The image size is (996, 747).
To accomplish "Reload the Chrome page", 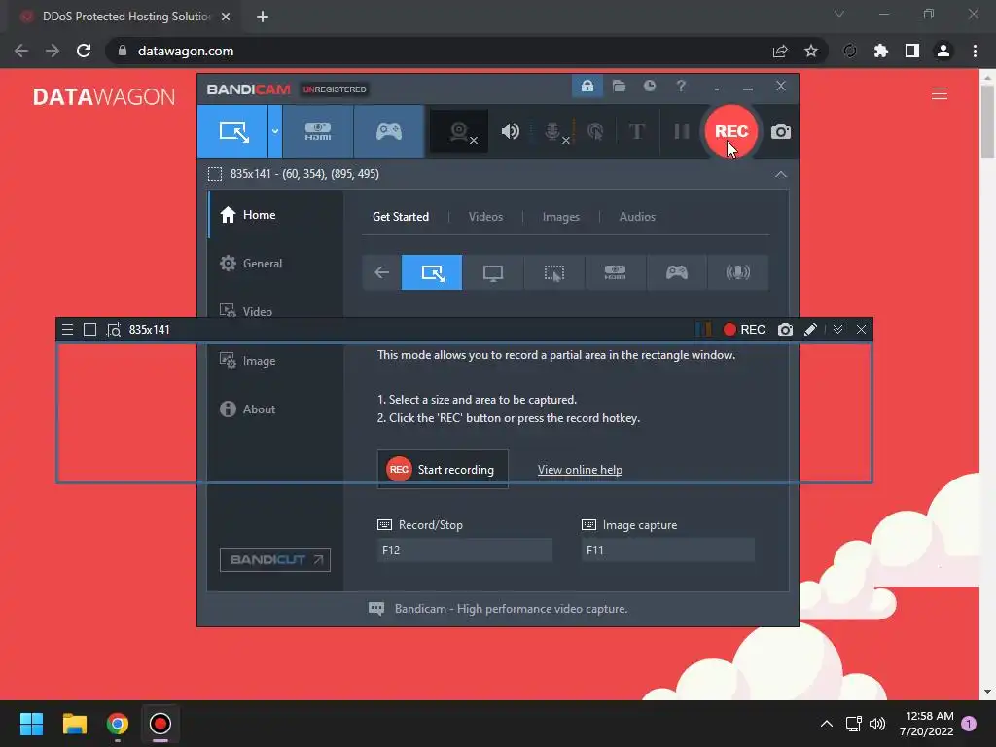I will point(84,51).
